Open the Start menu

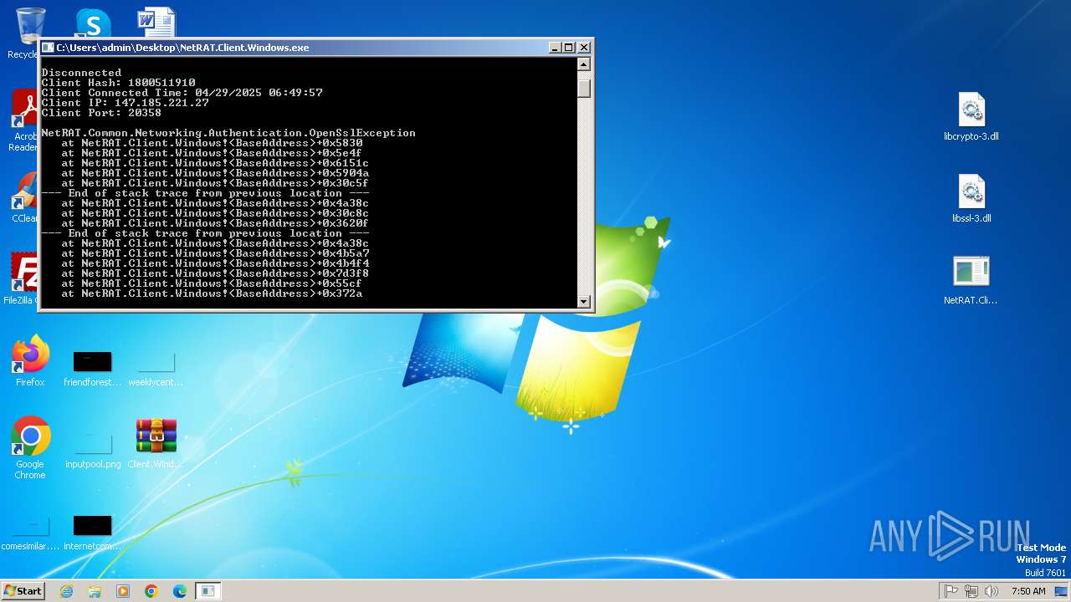pyautogui.click(x=23, y=591)
